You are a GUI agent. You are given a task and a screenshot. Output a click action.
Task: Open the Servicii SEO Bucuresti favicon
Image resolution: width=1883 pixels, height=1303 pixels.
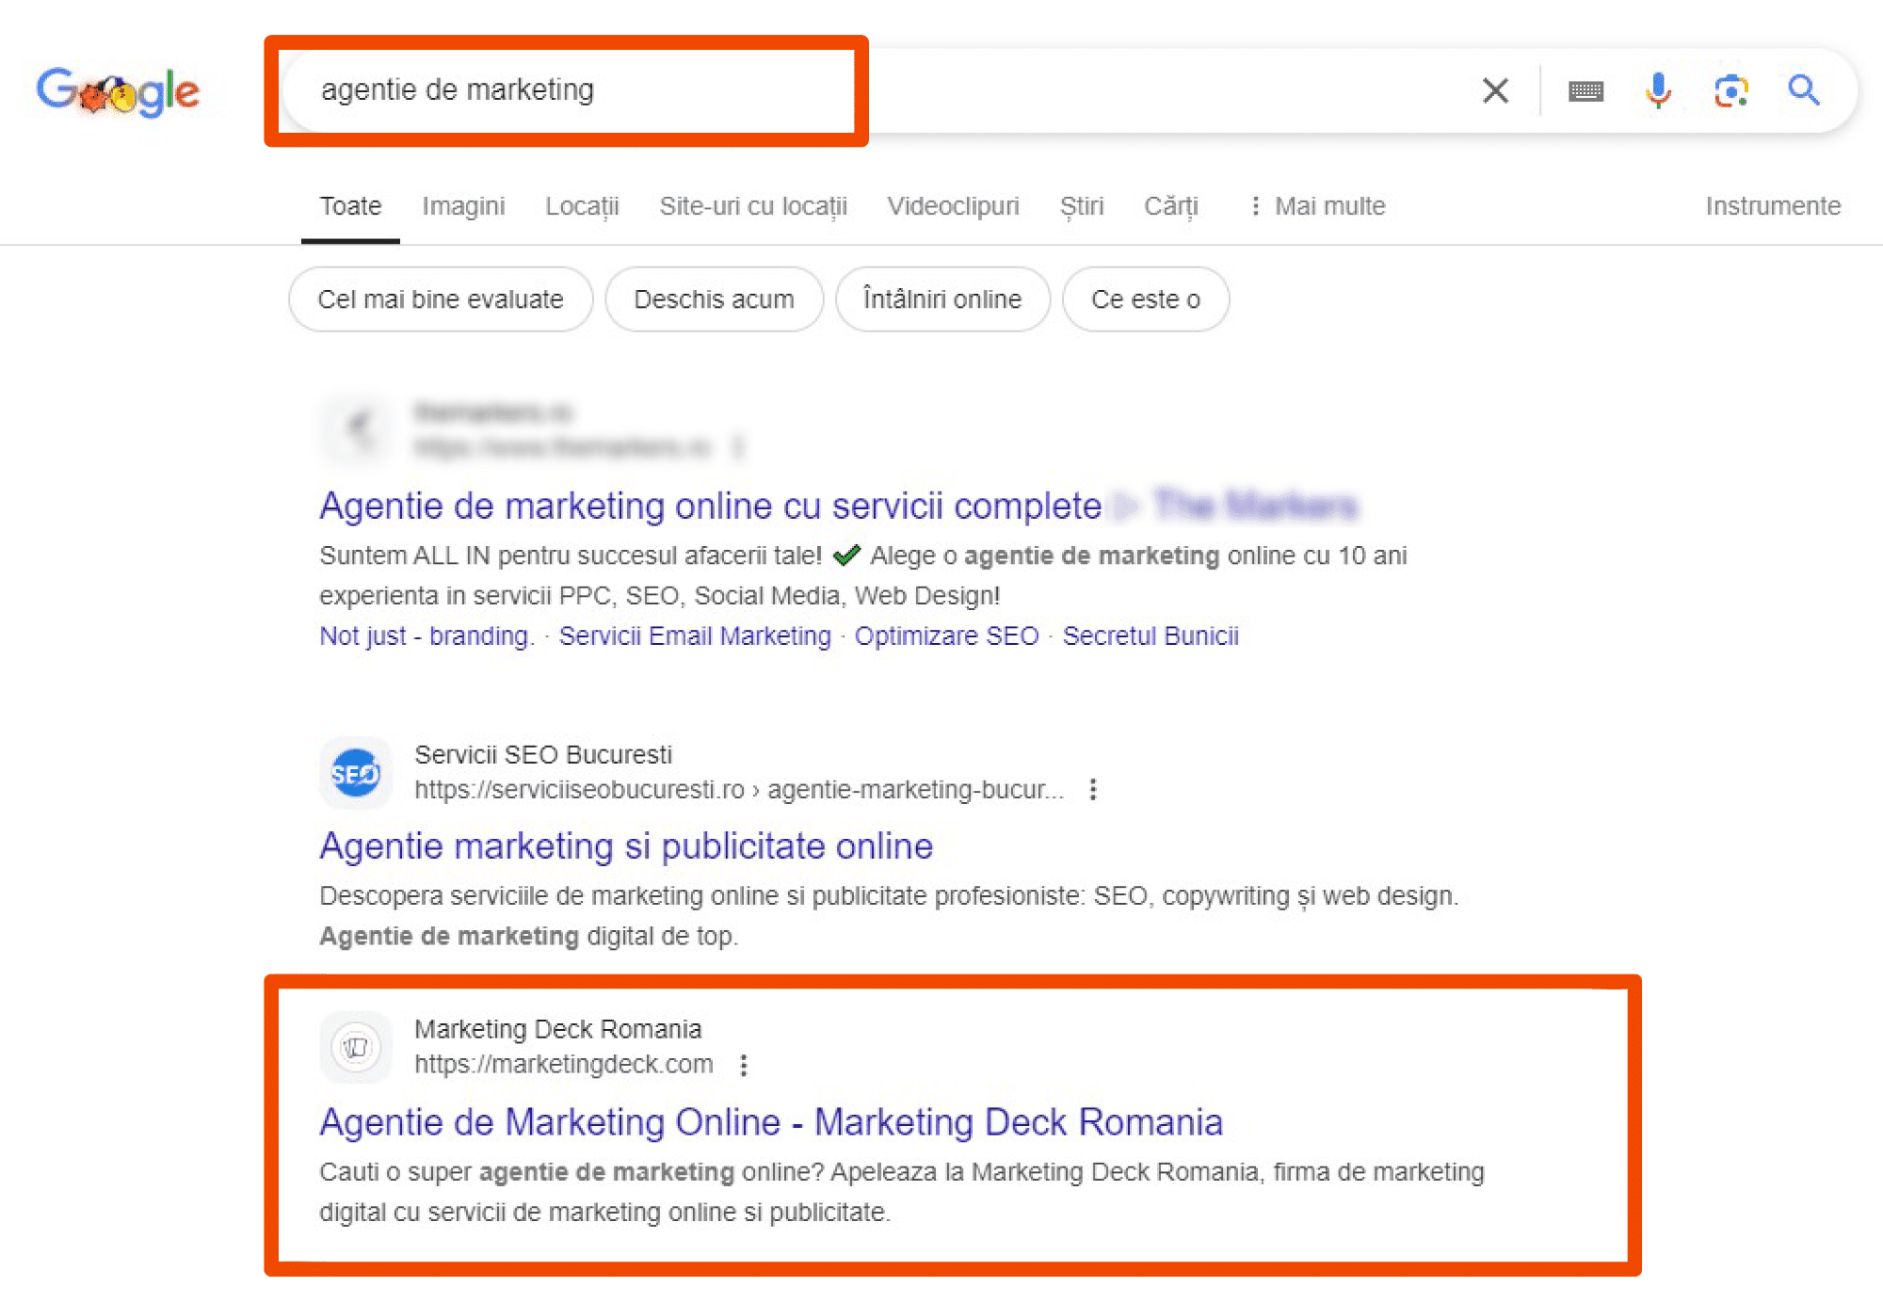pos(356,773)
